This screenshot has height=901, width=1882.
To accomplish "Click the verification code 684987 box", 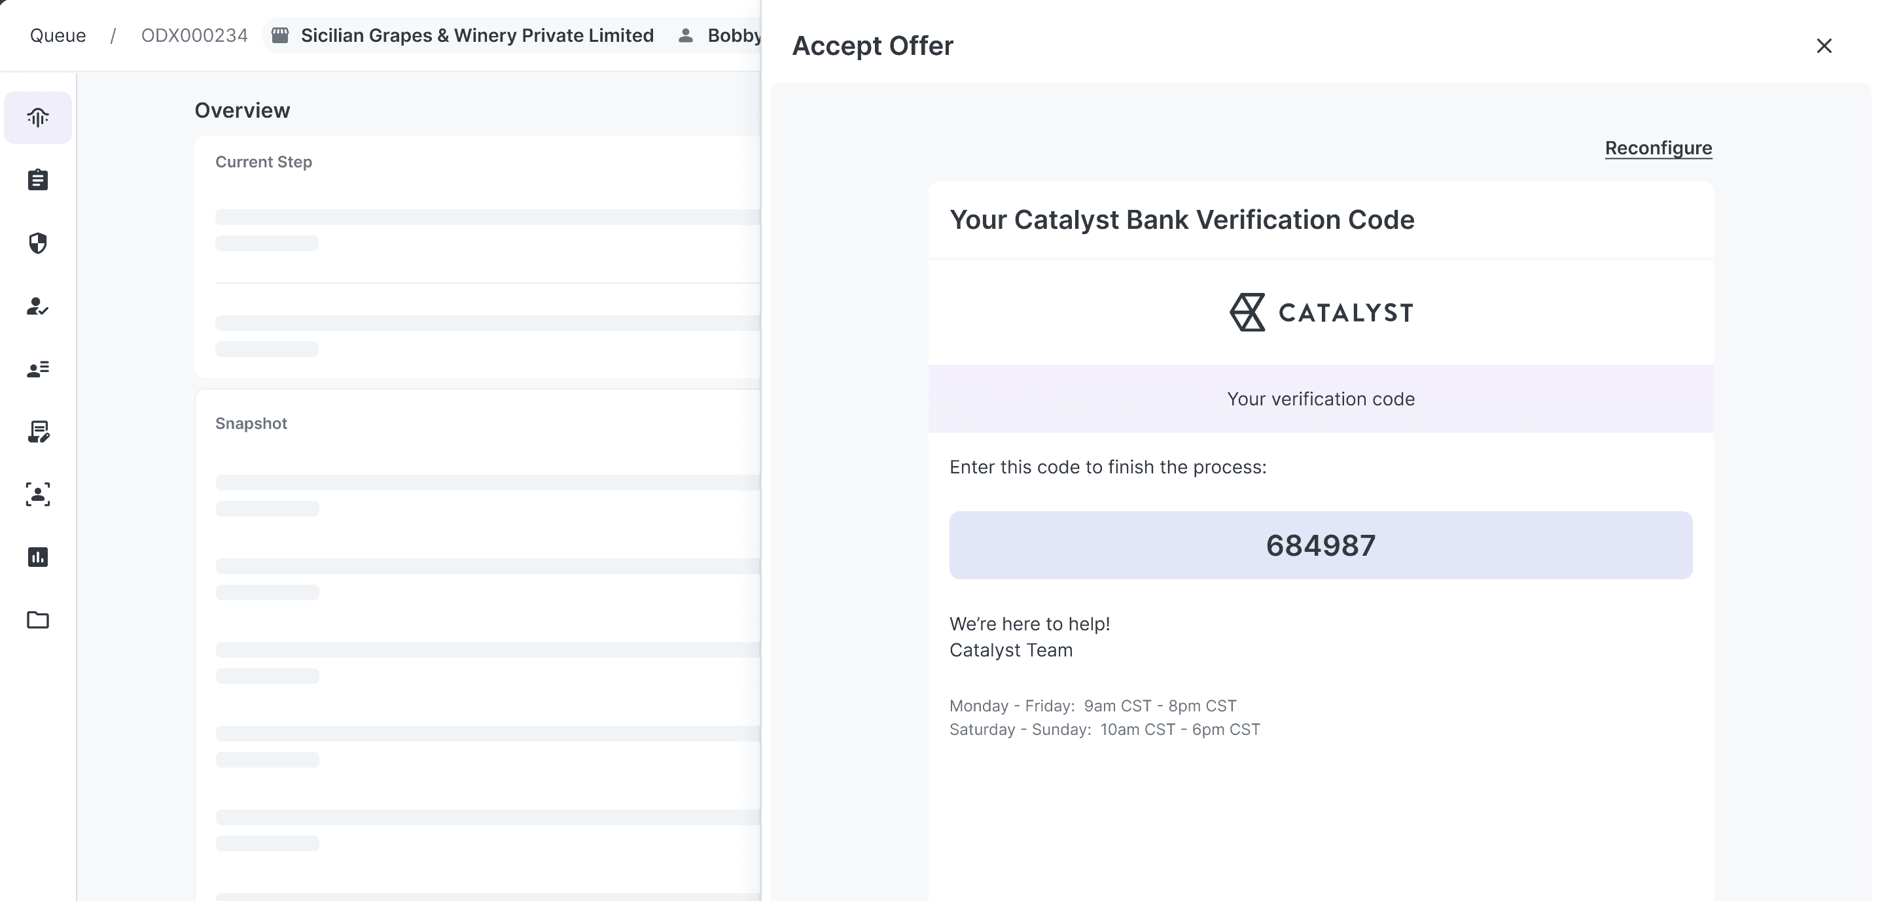I will coord(1320,545).
